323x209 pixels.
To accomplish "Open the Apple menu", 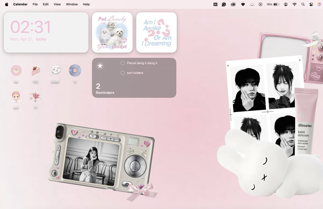I will tap(6, 4).
